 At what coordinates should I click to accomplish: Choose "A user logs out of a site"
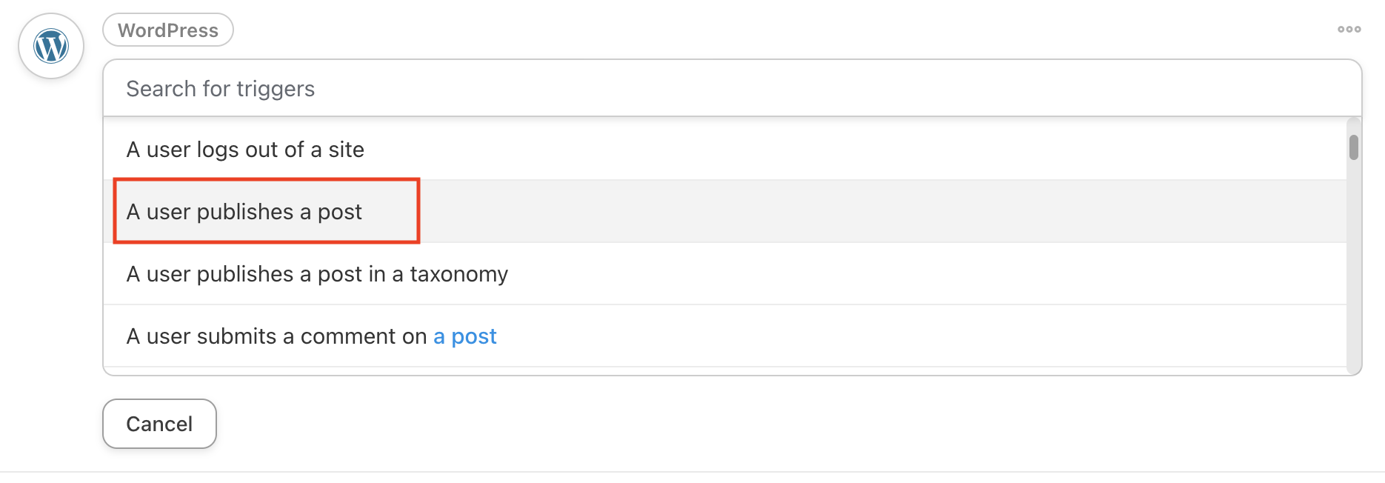[x=724, y=150]
